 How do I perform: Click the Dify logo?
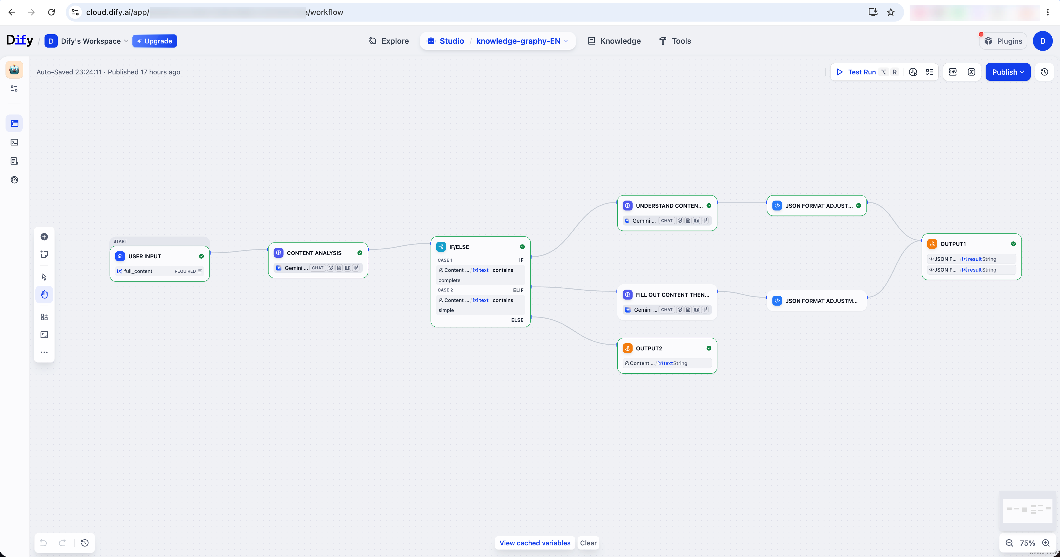click(x=19, y=40)
